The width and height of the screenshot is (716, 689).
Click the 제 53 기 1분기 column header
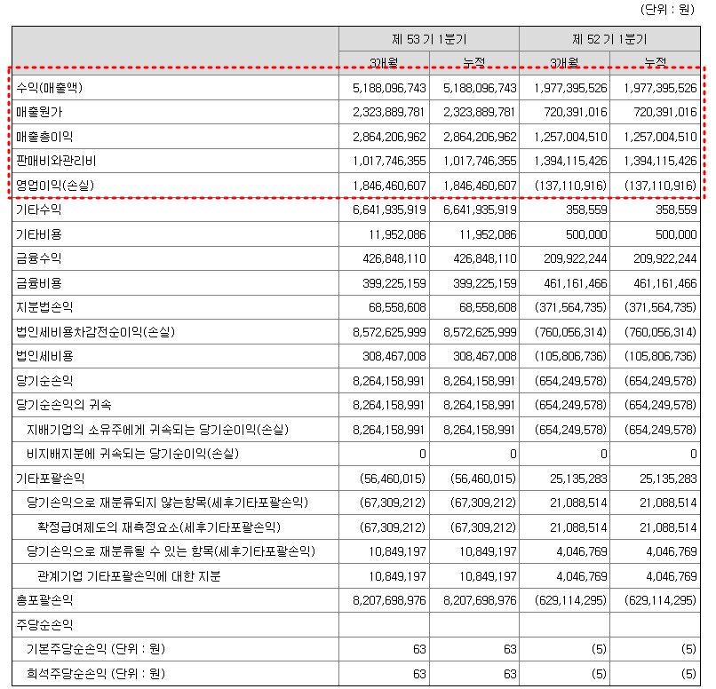pos(427,39)
